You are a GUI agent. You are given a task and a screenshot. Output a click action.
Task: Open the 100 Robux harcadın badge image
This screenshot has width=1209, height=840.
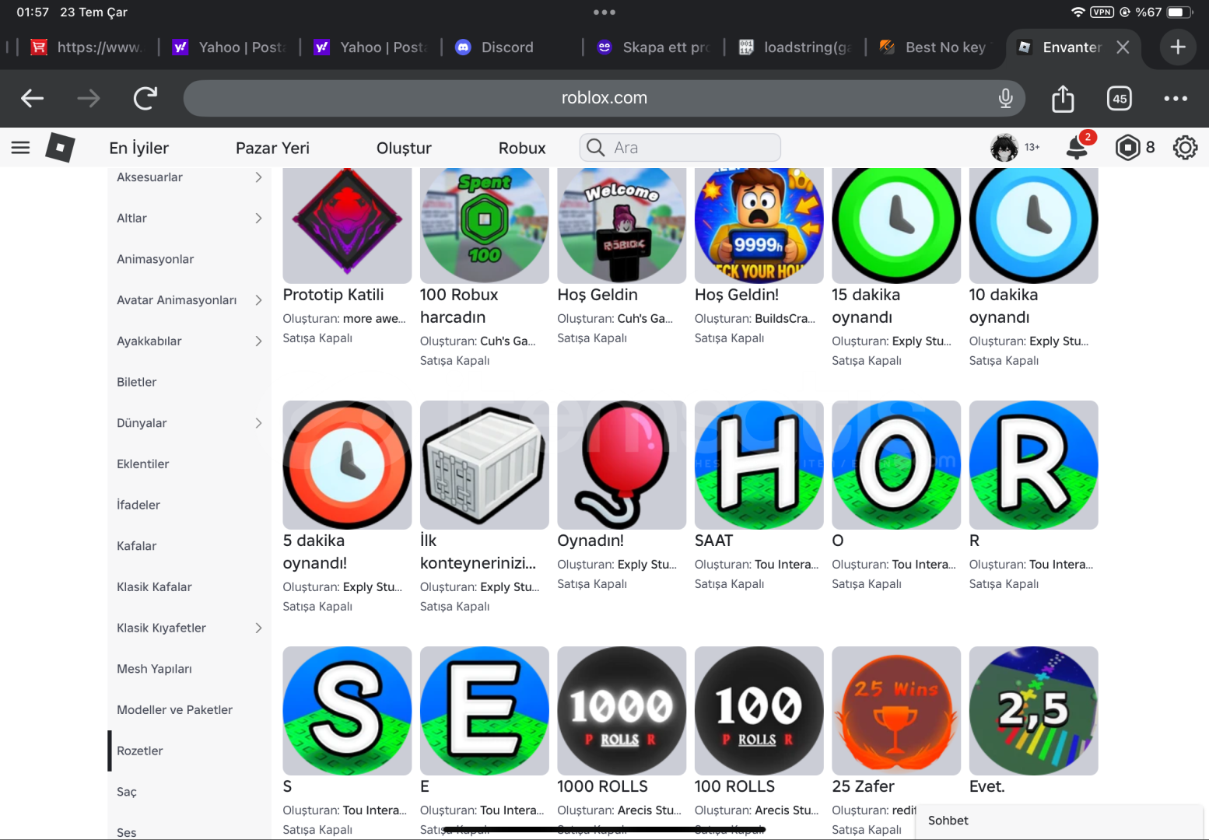click(x=485, y=225)
